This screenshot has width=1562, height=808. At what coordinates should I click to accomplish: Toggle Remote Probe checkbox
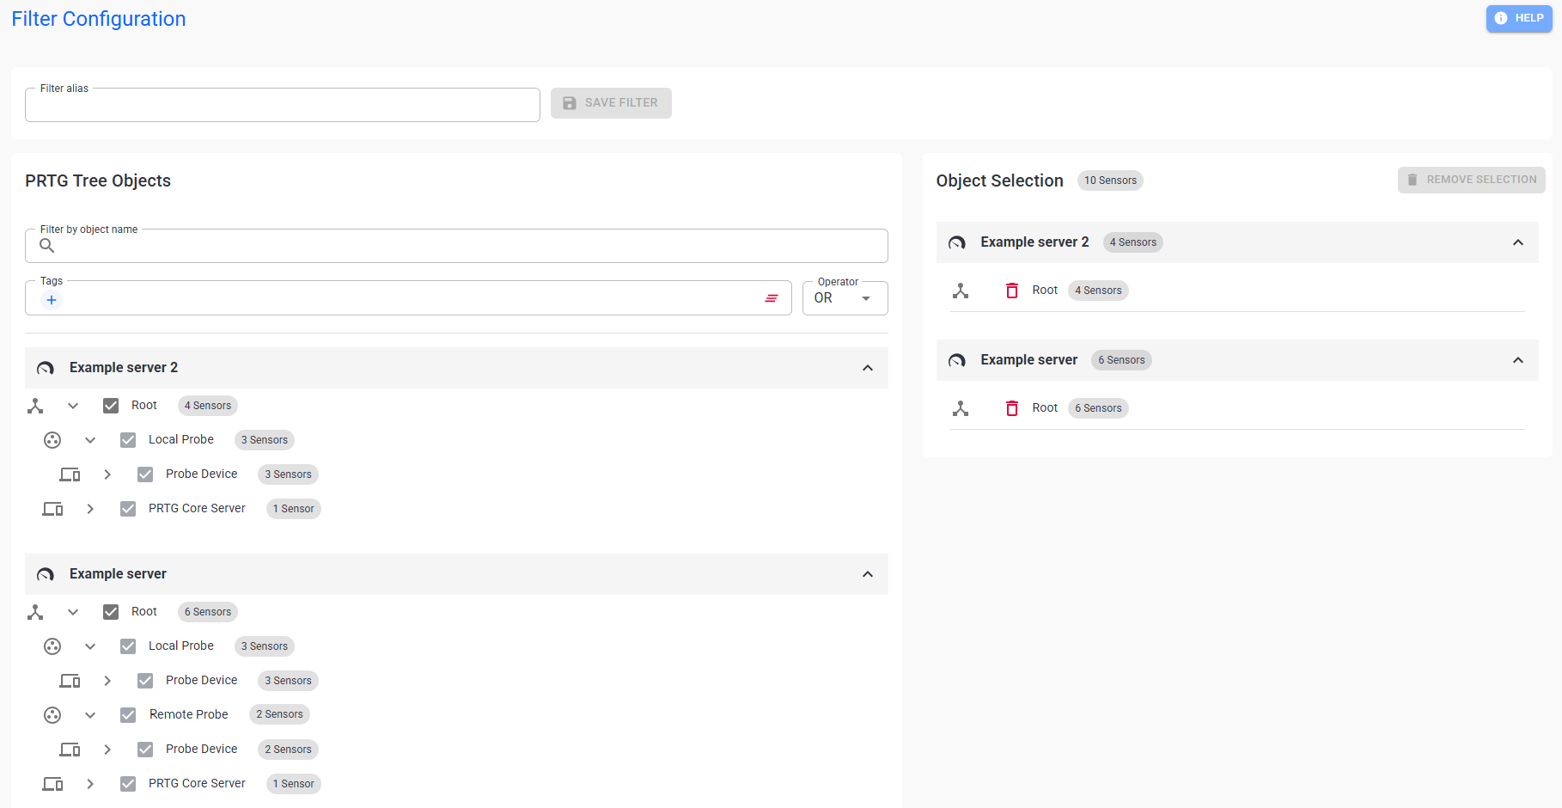[128, 715]
